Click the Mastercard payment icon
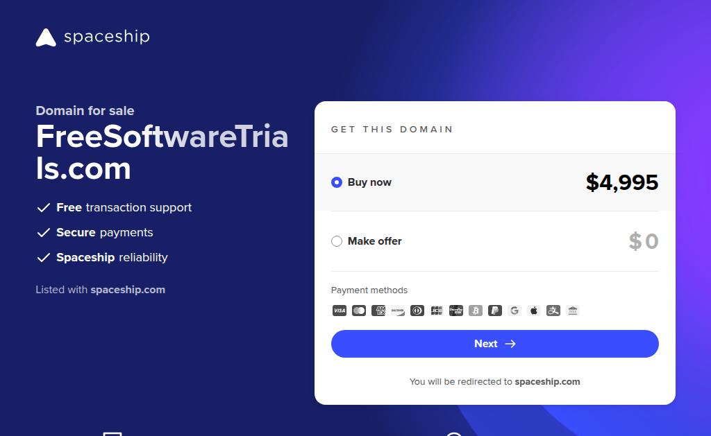 [x=359, y=311]
